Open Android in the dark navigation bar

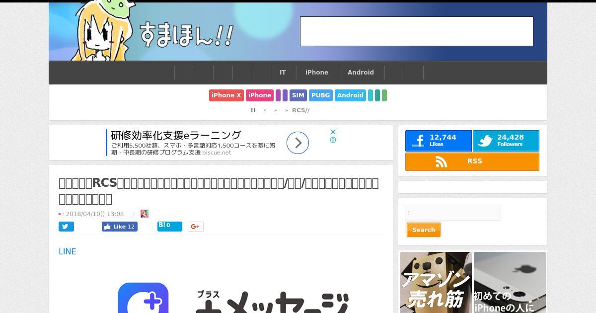tap(361, 73)
